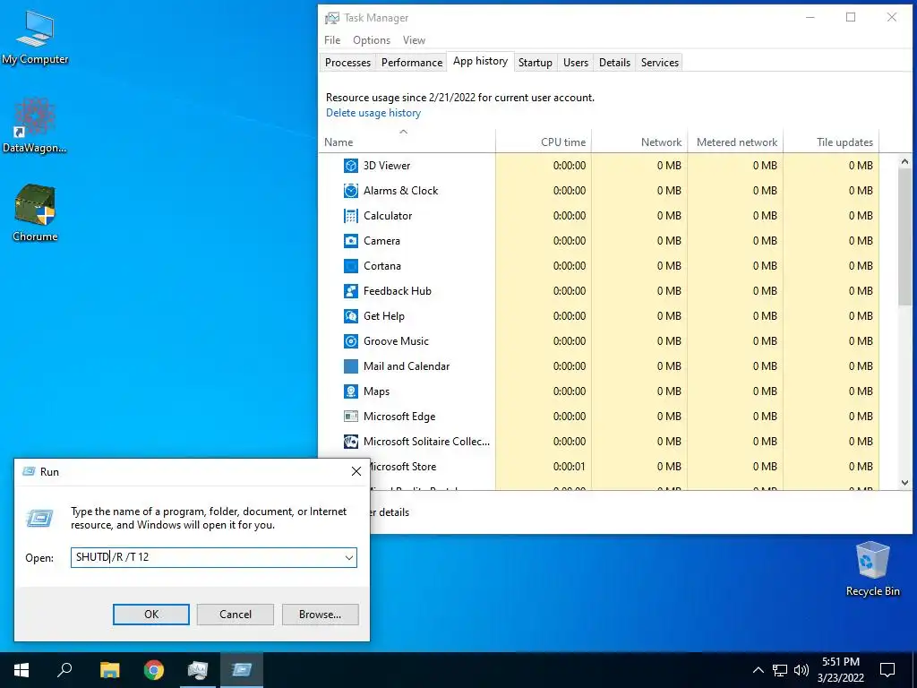Open the Windows Start menu

21,670
